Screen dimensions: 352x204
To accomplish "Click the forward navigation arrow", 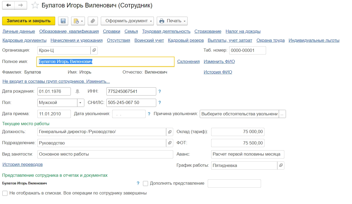I will click(x=21, y=5).
